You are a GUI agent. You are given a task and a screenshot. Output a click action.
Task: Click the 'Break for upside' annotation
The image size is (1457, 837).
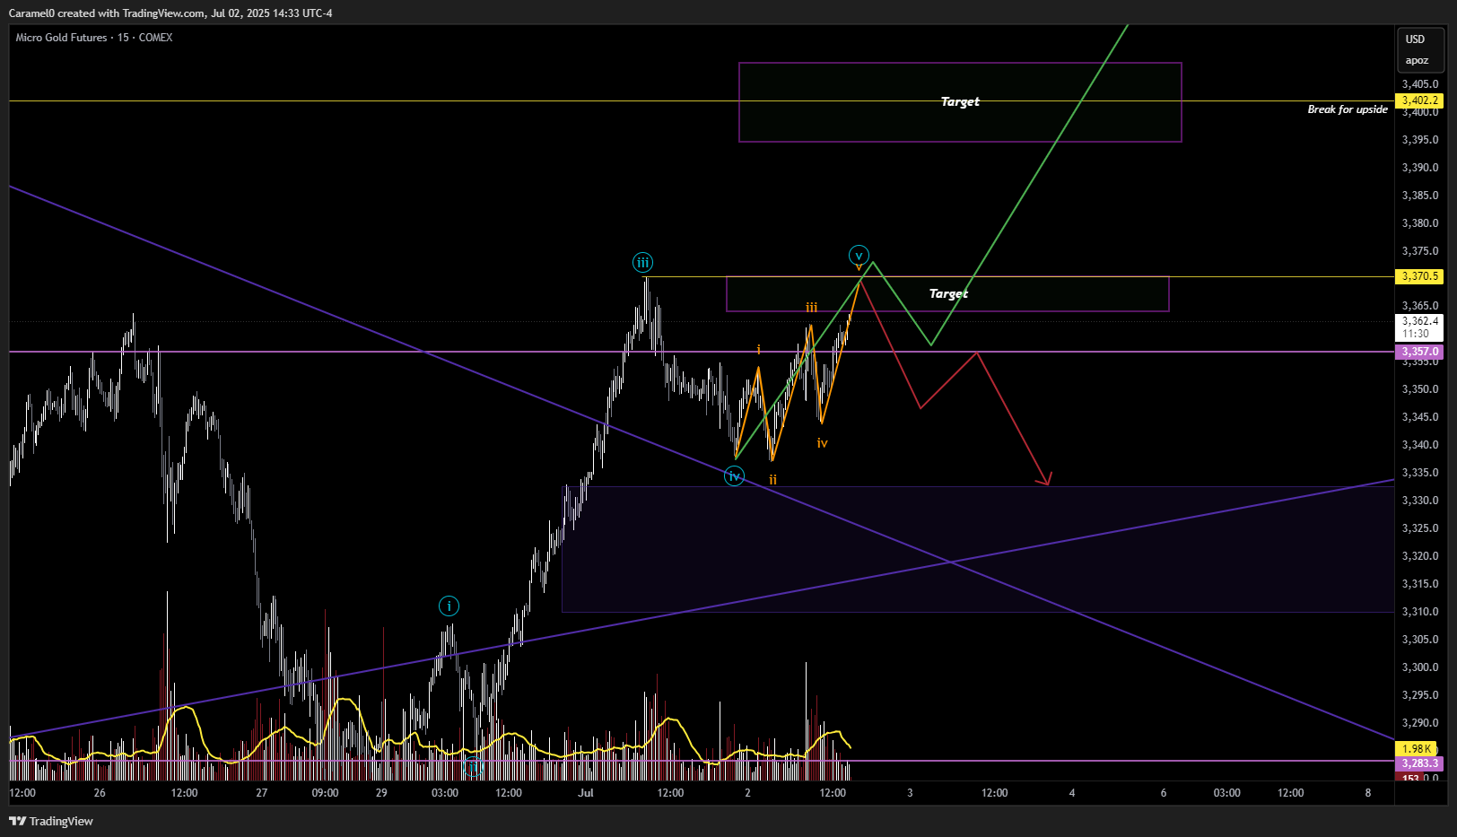[x=1348, y=109]
